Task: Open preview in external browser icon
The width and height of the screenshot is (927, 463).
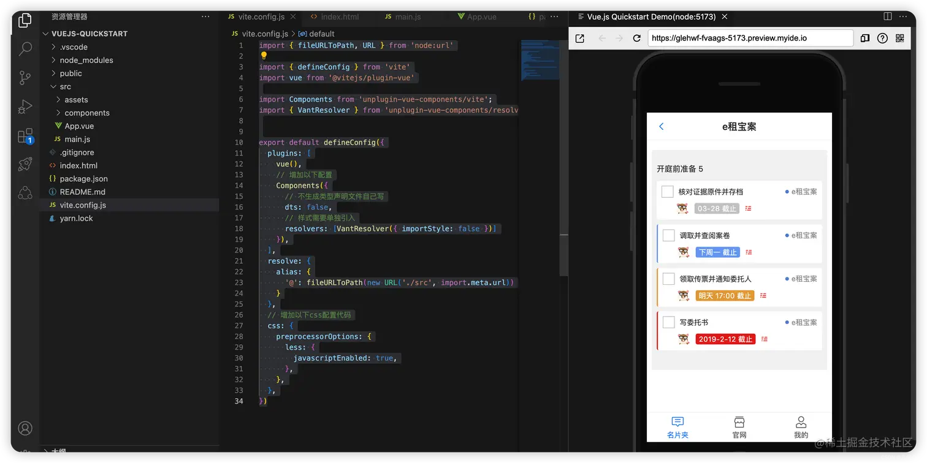Action: coord(579,38)
